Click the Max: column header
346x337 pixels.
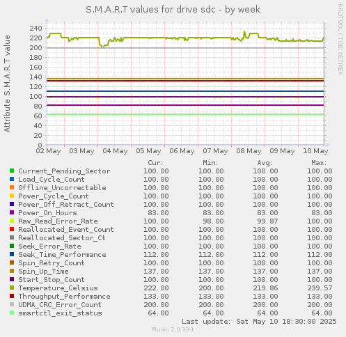[x=319, y=163]
